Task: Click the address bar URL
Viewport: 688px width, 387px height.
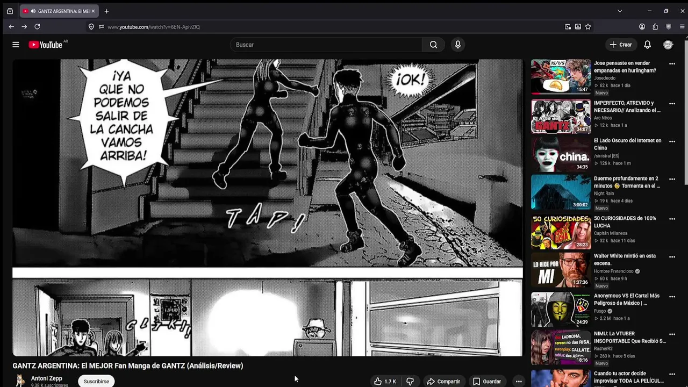Action: click(154, 27)
